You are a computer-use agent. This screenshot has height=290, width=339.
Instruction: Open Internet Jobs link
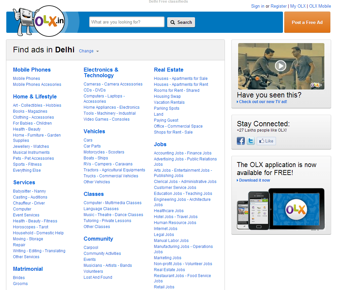[x=166, y=229]
